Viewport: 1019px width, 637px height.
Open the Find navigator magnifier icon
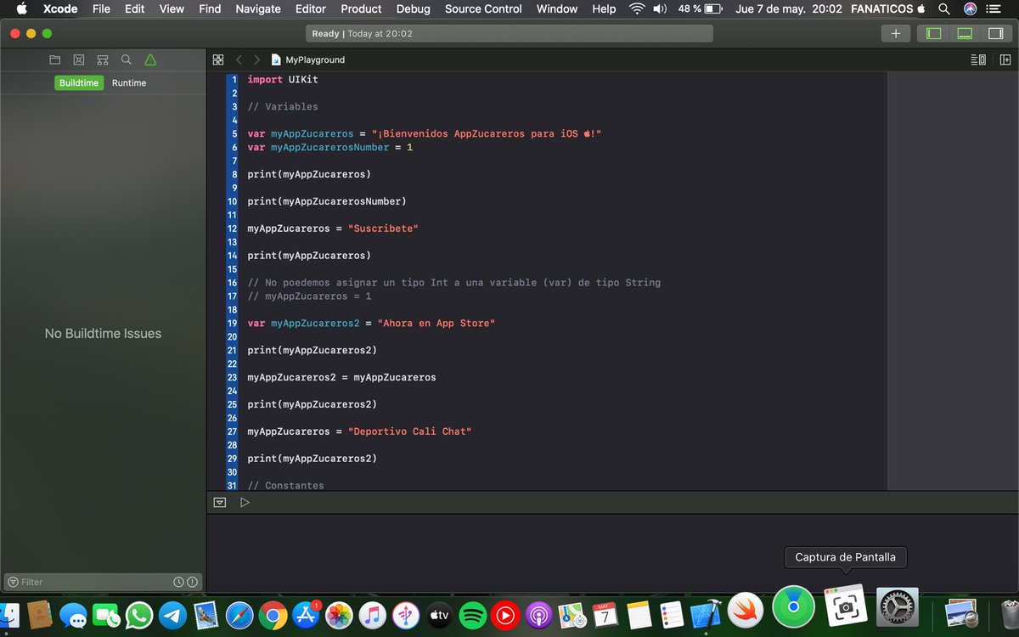coord(127,59)
